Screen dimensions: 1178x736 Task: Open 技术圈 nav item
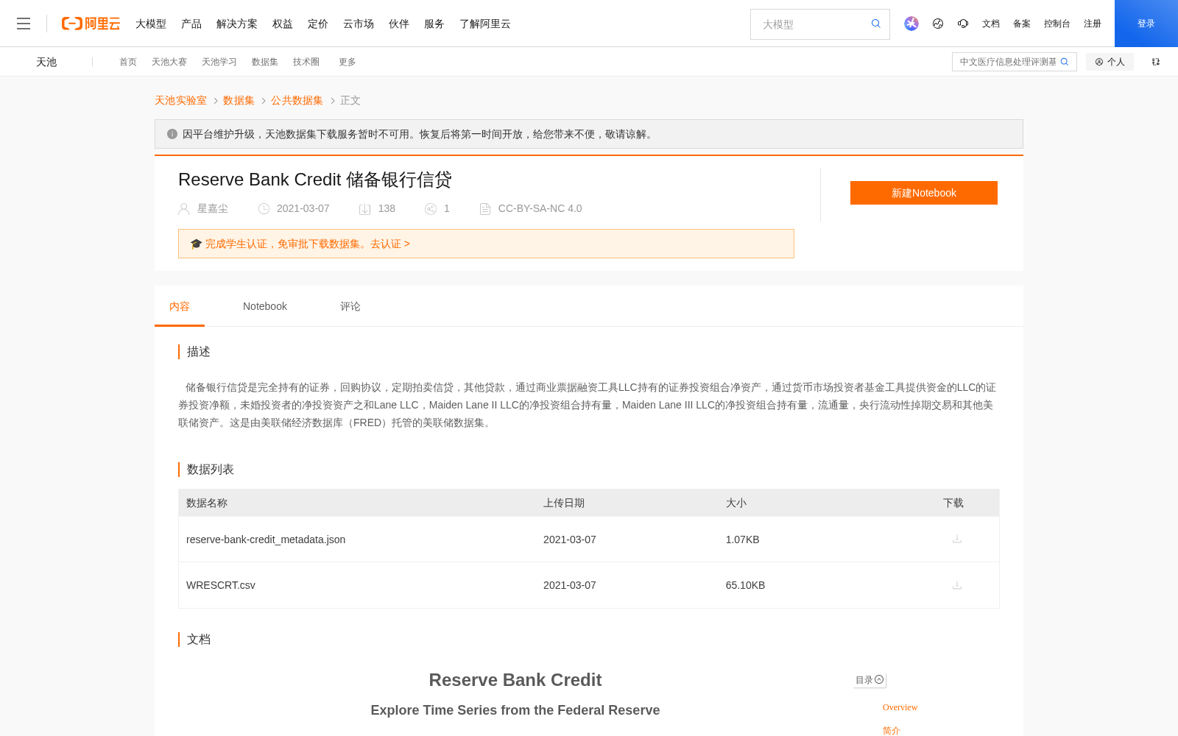coord(306,62)
